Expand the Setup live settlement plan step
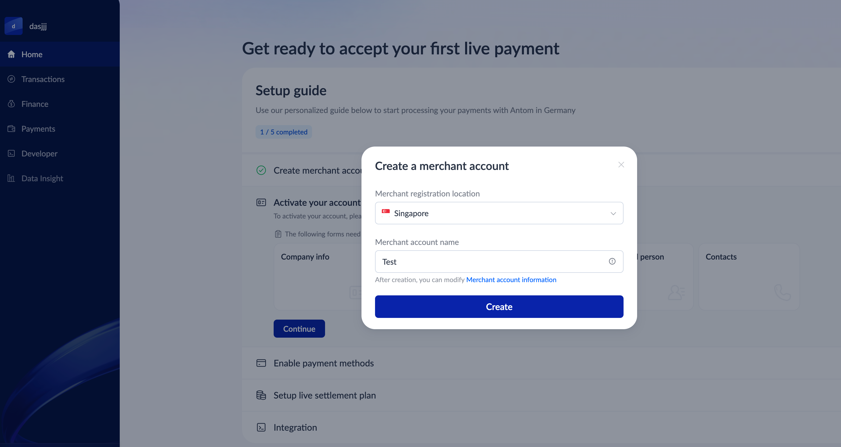Viewport: 841px width, 447px height. 324,395
